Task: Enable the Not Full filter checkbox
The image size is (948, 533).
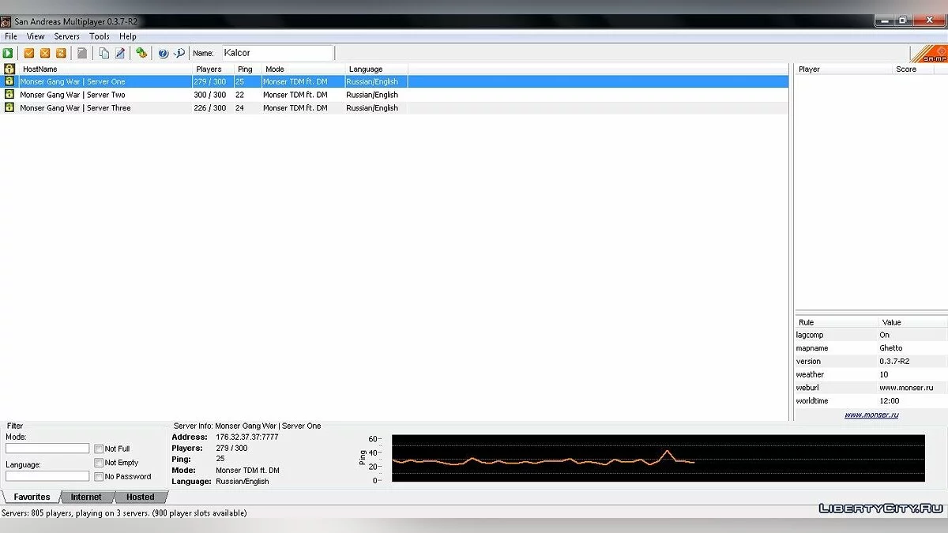Action: [99, 449]
